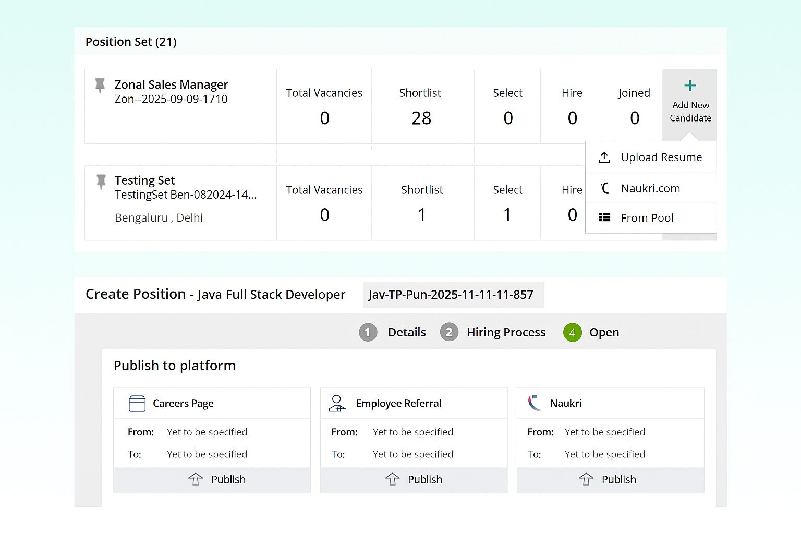Click the Naukri.com crescent icon

604,188
